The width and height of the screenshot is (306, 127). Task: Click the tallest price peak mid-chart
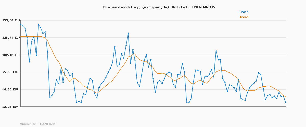(128, 33)
